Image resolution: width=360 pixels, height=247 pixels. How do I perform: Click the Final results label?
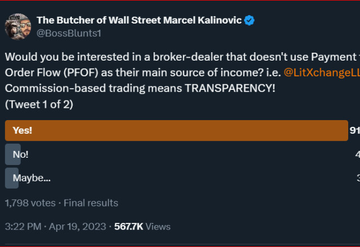(x=91, y=203)
